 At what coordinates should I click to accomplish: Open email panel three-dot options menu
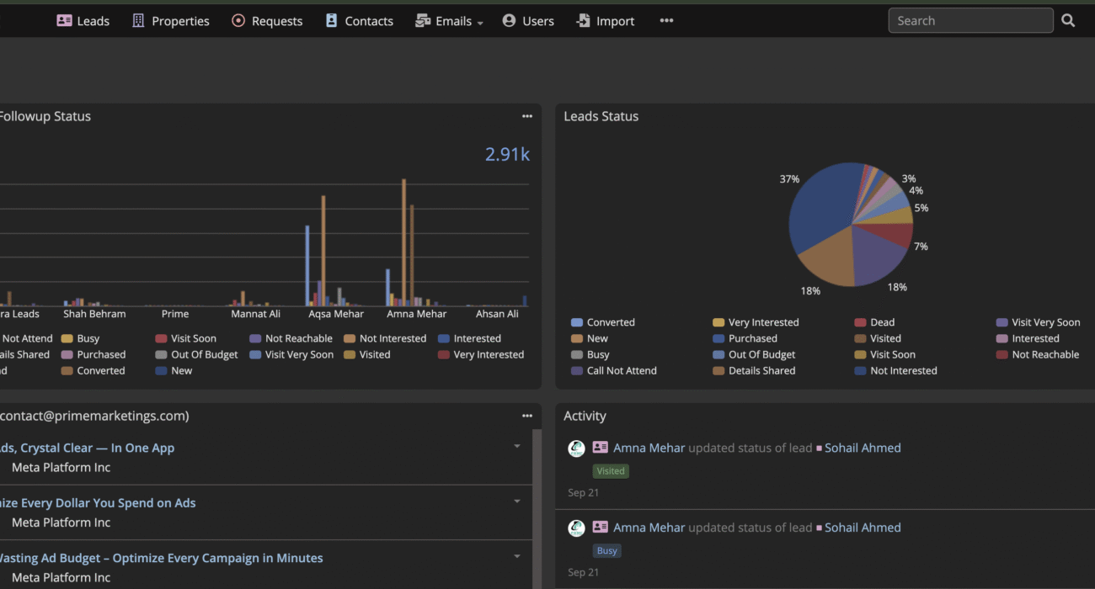(526, 416)
